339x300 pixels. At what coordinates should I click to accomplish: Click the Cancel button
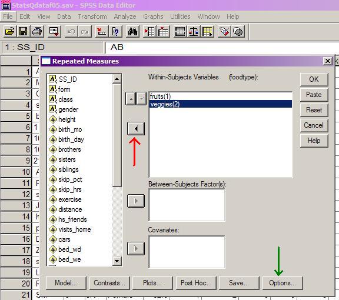(314, 125)
